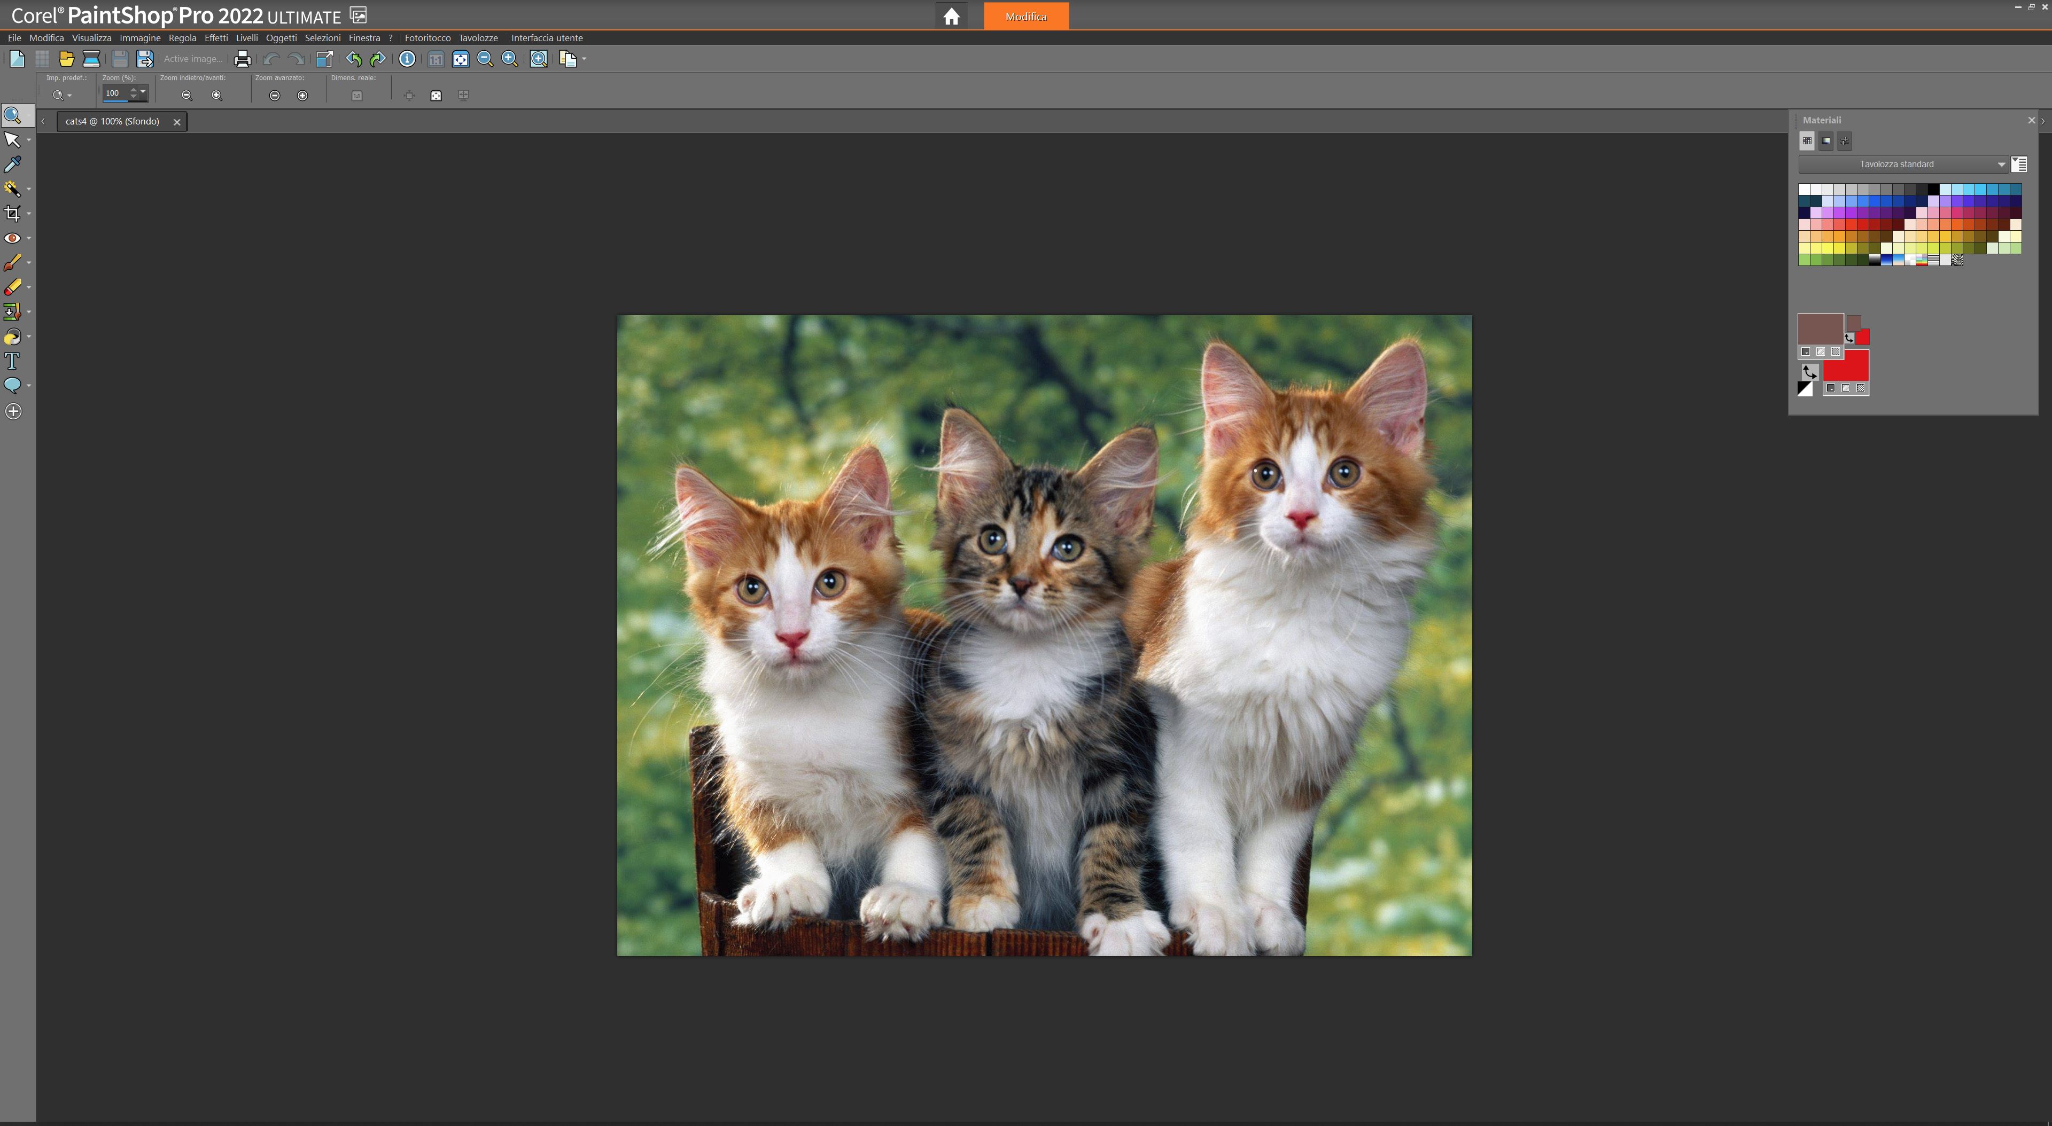Click the Resize image toolbar icon
This screenshot has width=2052, height=1126.
[x=323, y=59]
